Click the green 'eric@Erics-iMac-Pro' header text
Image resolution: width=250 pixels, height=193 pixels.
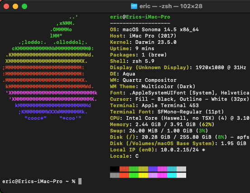140,17
